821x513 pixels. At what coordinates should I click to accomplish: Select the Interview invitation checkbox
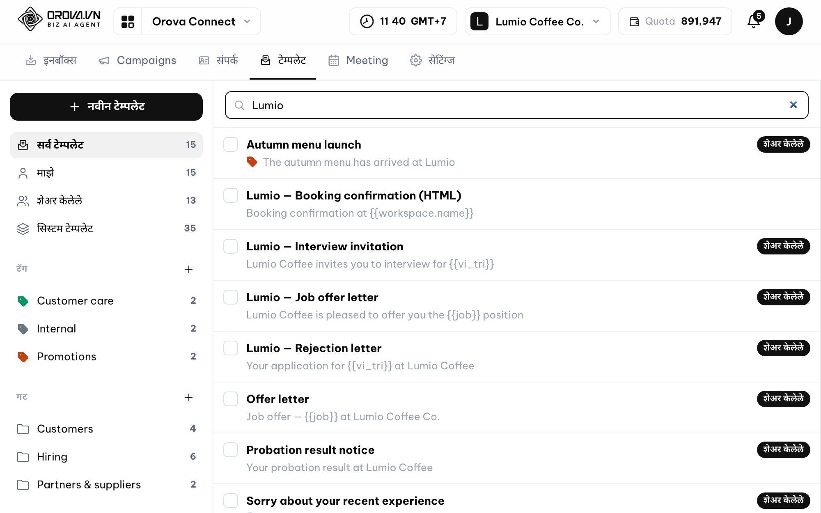tap(231, 246)
